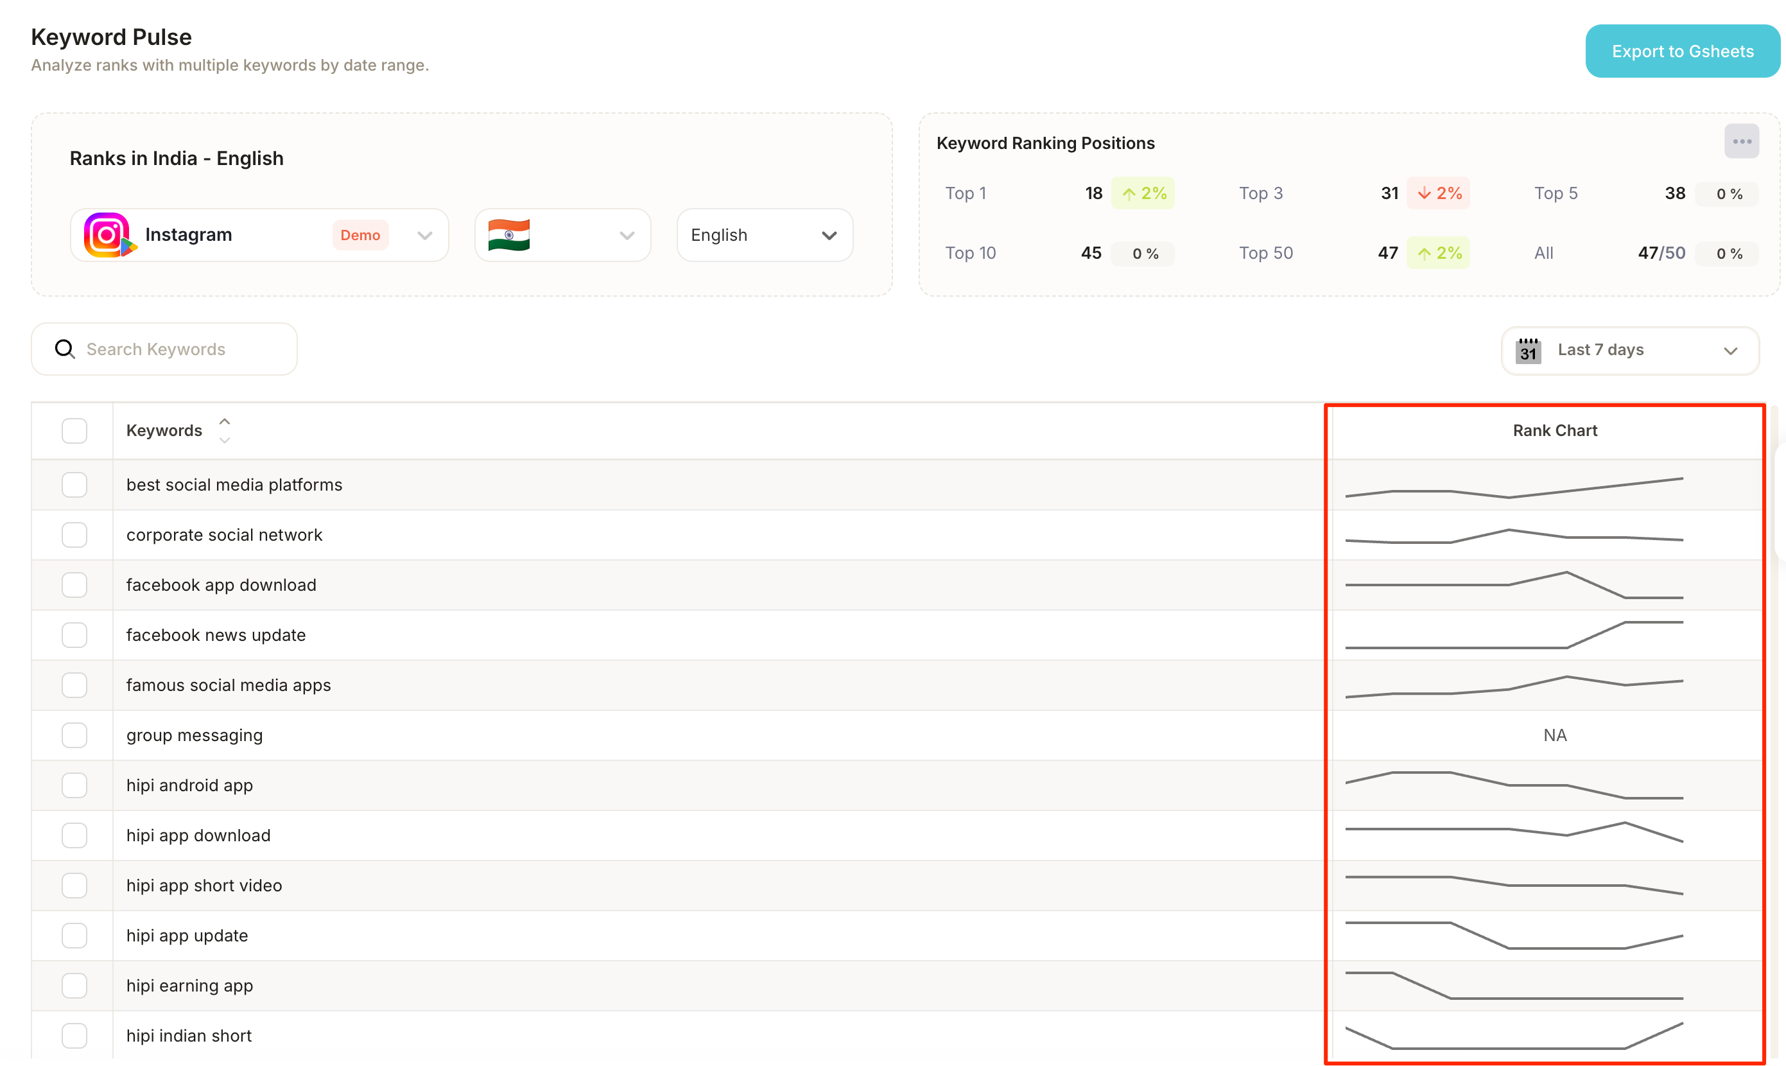Open the English language dropdown
The width and height of the screenshot is (1786, 1066).
pos(764,236)
